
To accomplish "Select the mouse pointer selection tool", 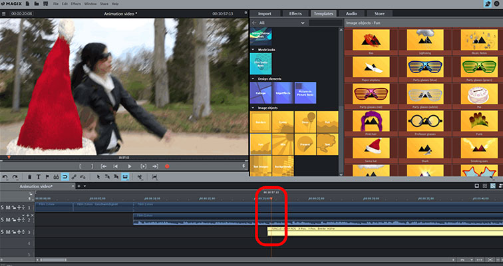I will coord(98,177).
